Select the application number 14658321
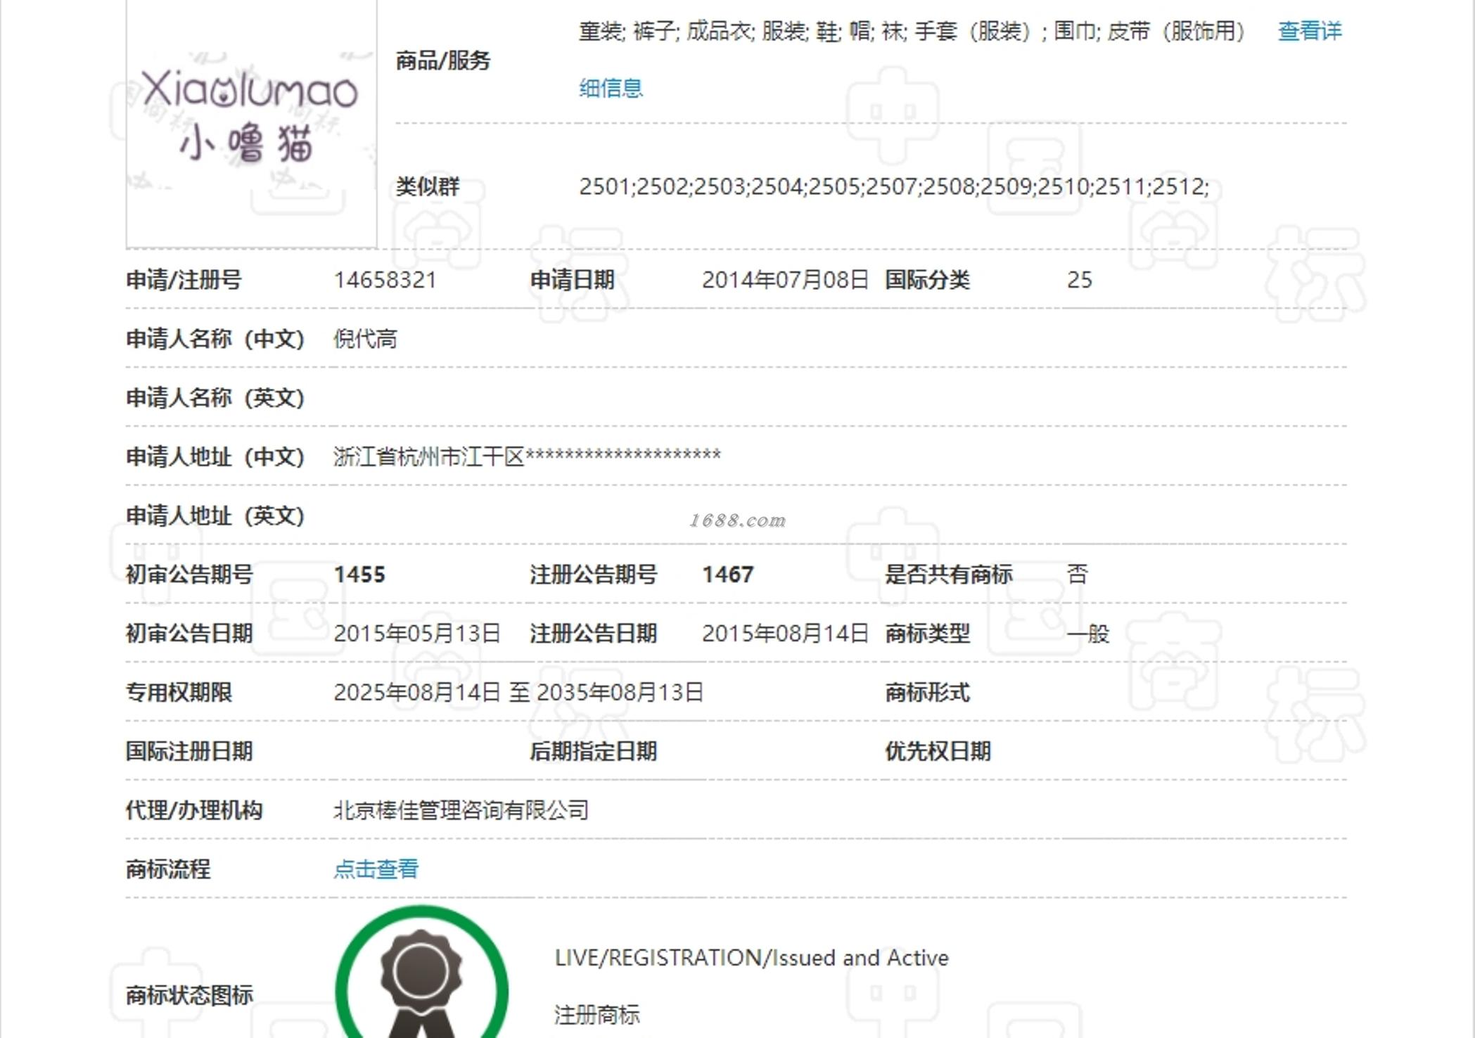 point(385,280)
